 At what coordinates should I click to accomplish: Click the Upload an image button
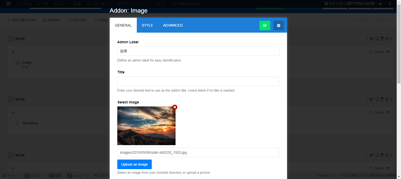click(135, 164)
